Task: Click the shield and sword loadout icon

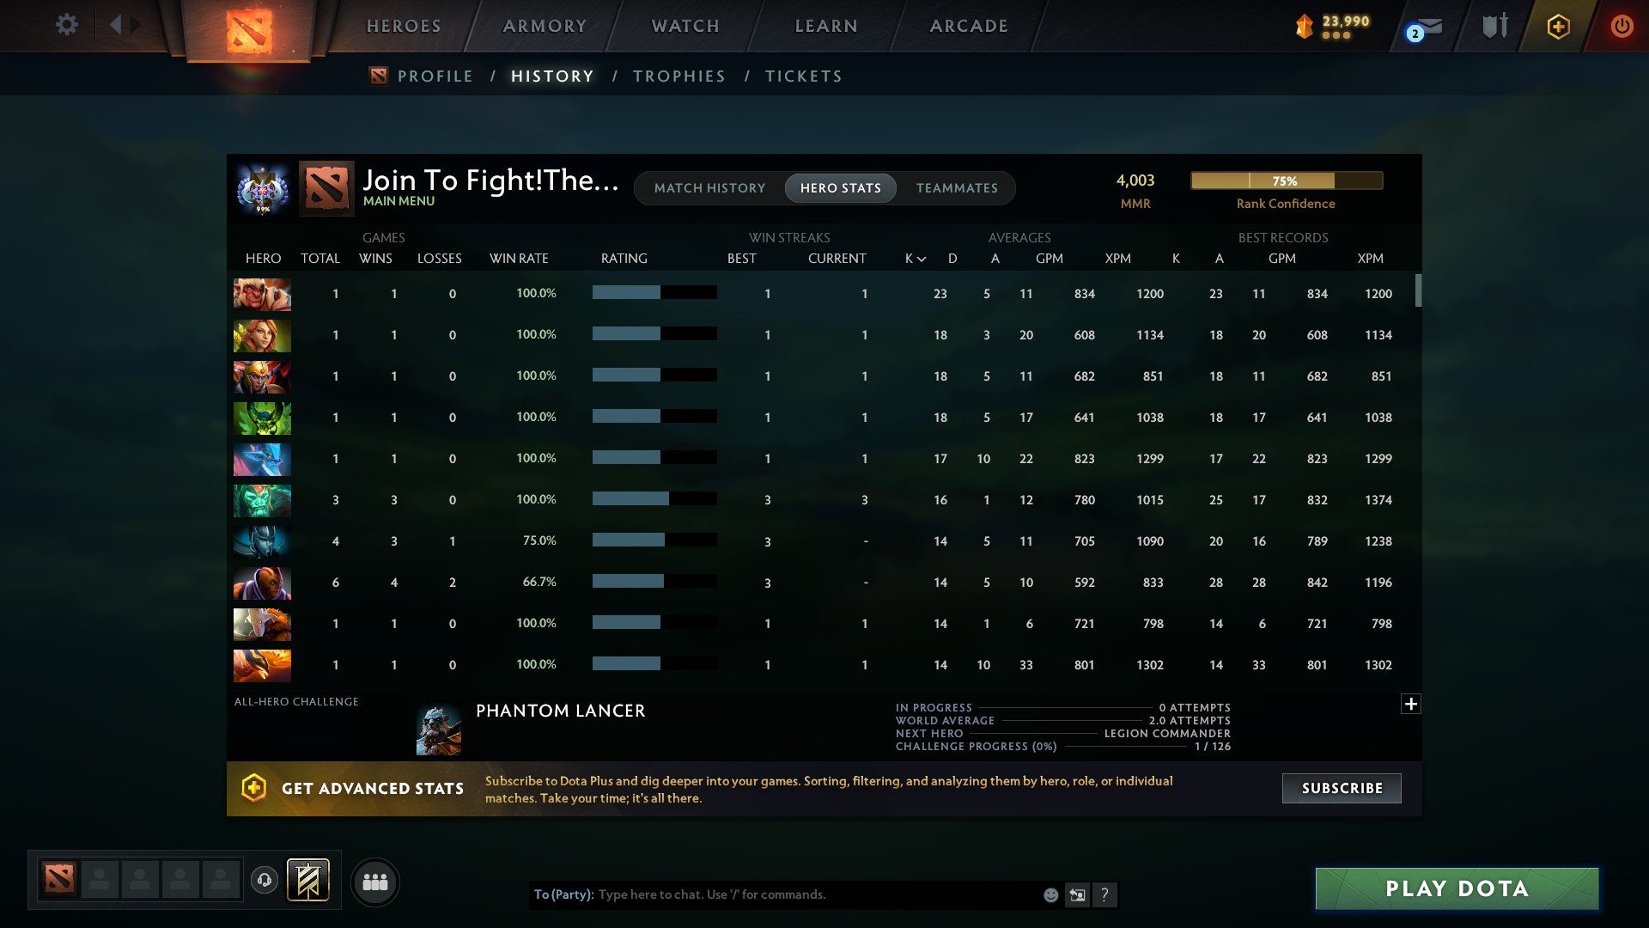Action: pyautogui.click(x=1494, y=26)
